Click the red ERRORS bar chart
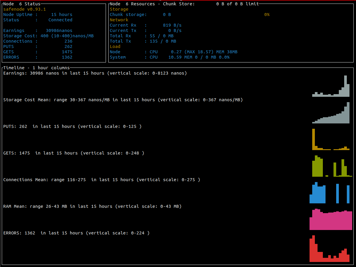The width and height of the screenshot is (356, 267). (330, 249)
